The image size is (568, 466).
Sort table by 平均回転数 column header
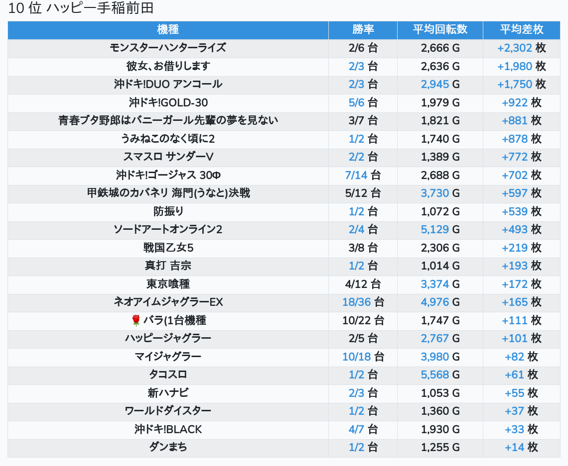click(x=440, y=30)
